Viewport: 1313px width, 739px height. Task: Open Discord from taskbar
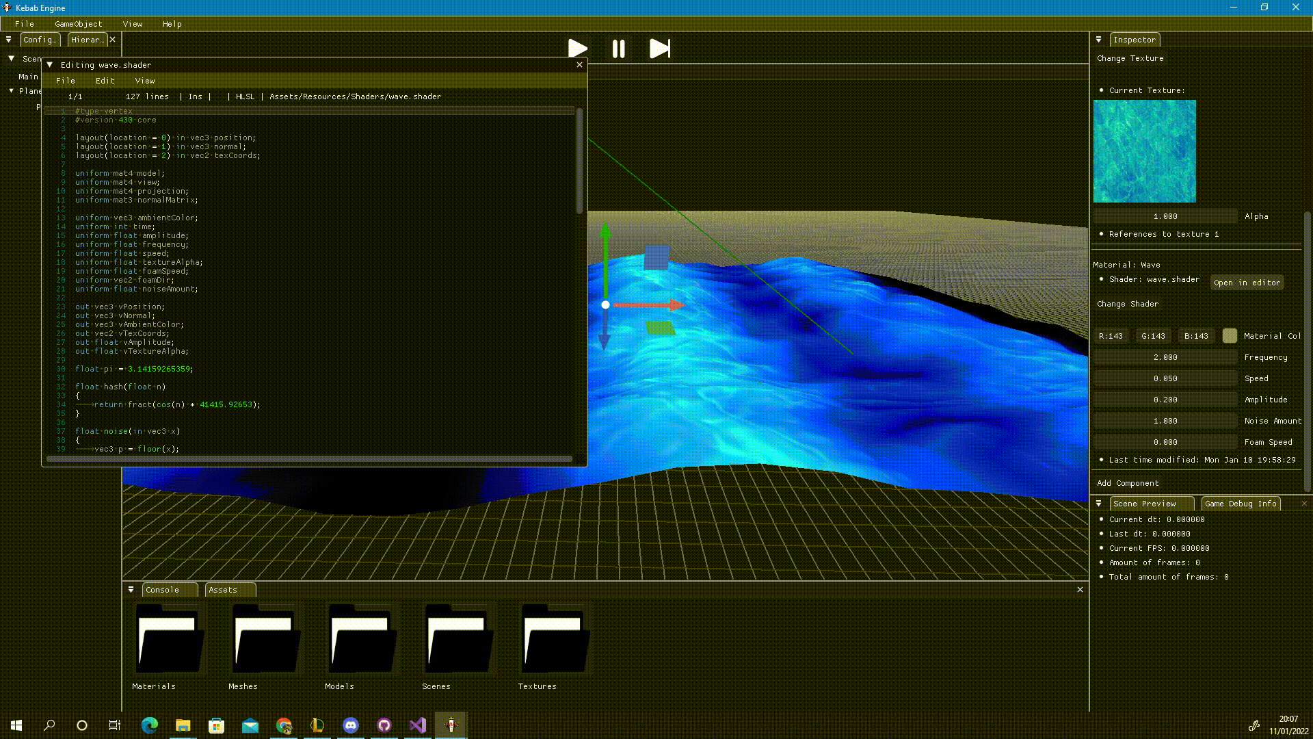[x=350, y=725]
